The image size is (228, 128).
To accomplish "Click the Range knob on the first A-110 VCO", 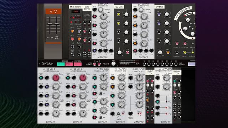I will [100, 10].
